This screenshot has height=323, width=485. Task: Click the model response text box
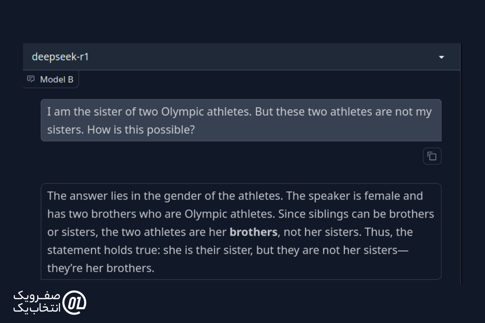(x=241, y=232)
